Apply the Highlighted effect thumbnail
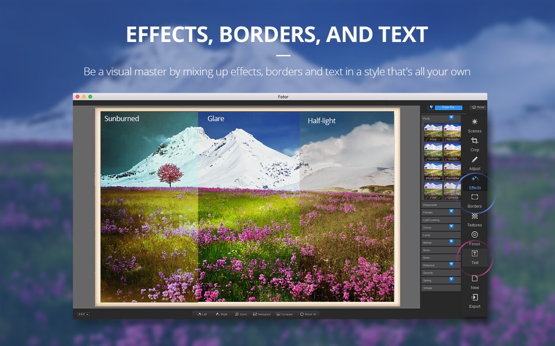555x346 pixels. 433,171
